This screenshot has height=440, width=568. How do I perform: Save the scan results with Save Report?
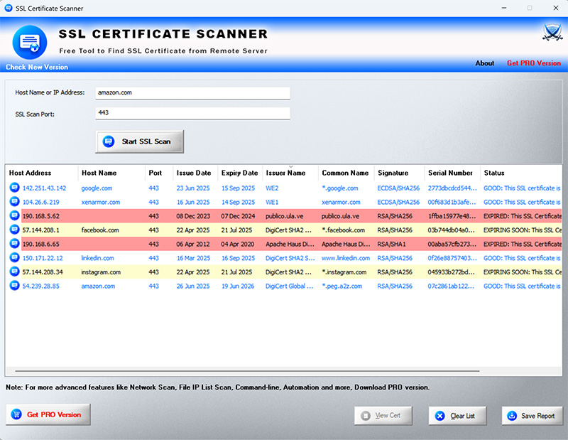[532, 416]
